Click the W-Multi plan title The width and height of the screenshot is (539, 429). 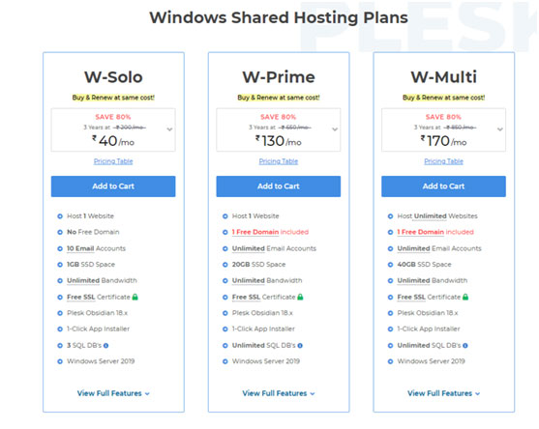(444, 77)
